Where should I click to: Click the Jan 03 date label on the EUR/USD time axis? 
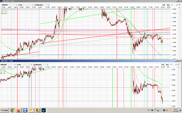16,7
